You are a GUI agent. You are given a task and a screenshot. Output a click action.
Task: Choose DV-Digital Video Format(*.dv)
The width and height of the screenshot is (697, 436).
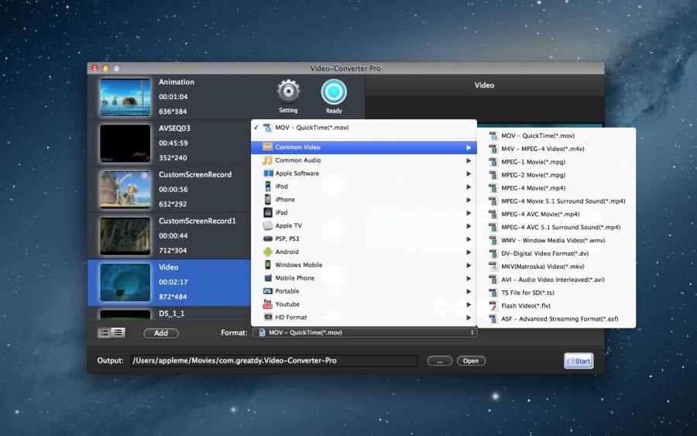pyautogui.click(x=556, y=253)
